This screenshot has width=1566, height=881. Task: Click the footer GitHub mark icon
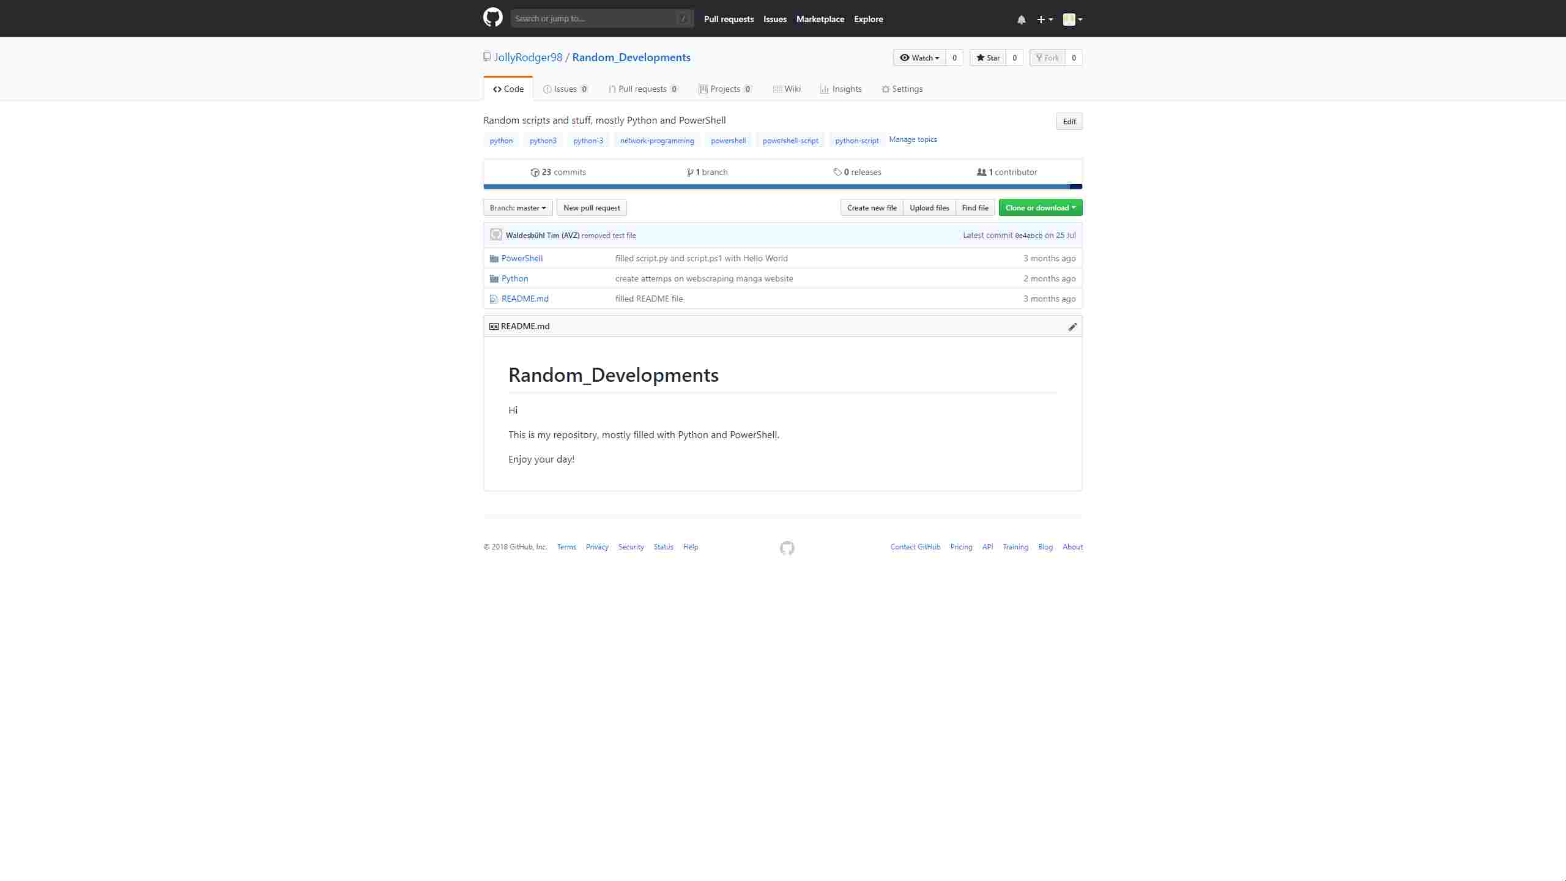(787, 548)
